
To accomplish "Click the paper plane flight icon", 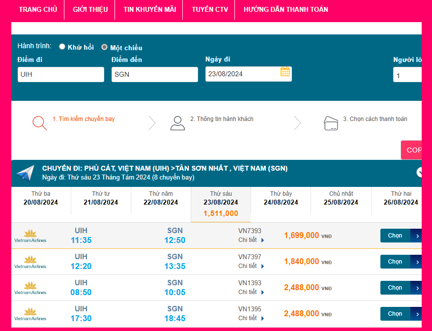I will [25, 173].
